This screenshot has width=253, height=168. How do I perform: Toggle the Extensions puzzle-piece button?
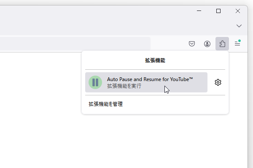(222, 44)
